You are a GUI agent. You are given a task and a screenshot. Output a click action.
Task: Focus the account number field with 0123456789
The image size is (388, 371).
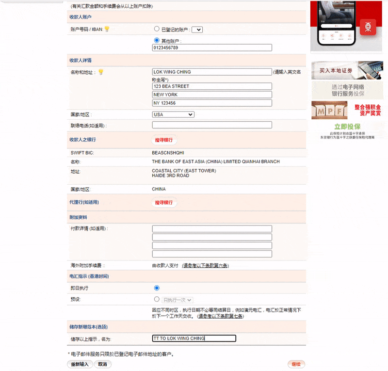[x=212, y=48]
